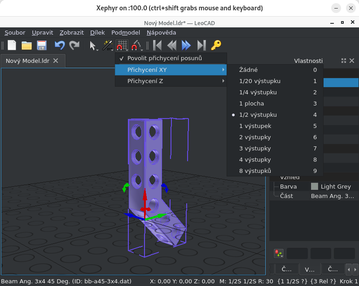Choose the 'Žádné' snap option
The image size is (359, 286).
click(x=248, y=70)
